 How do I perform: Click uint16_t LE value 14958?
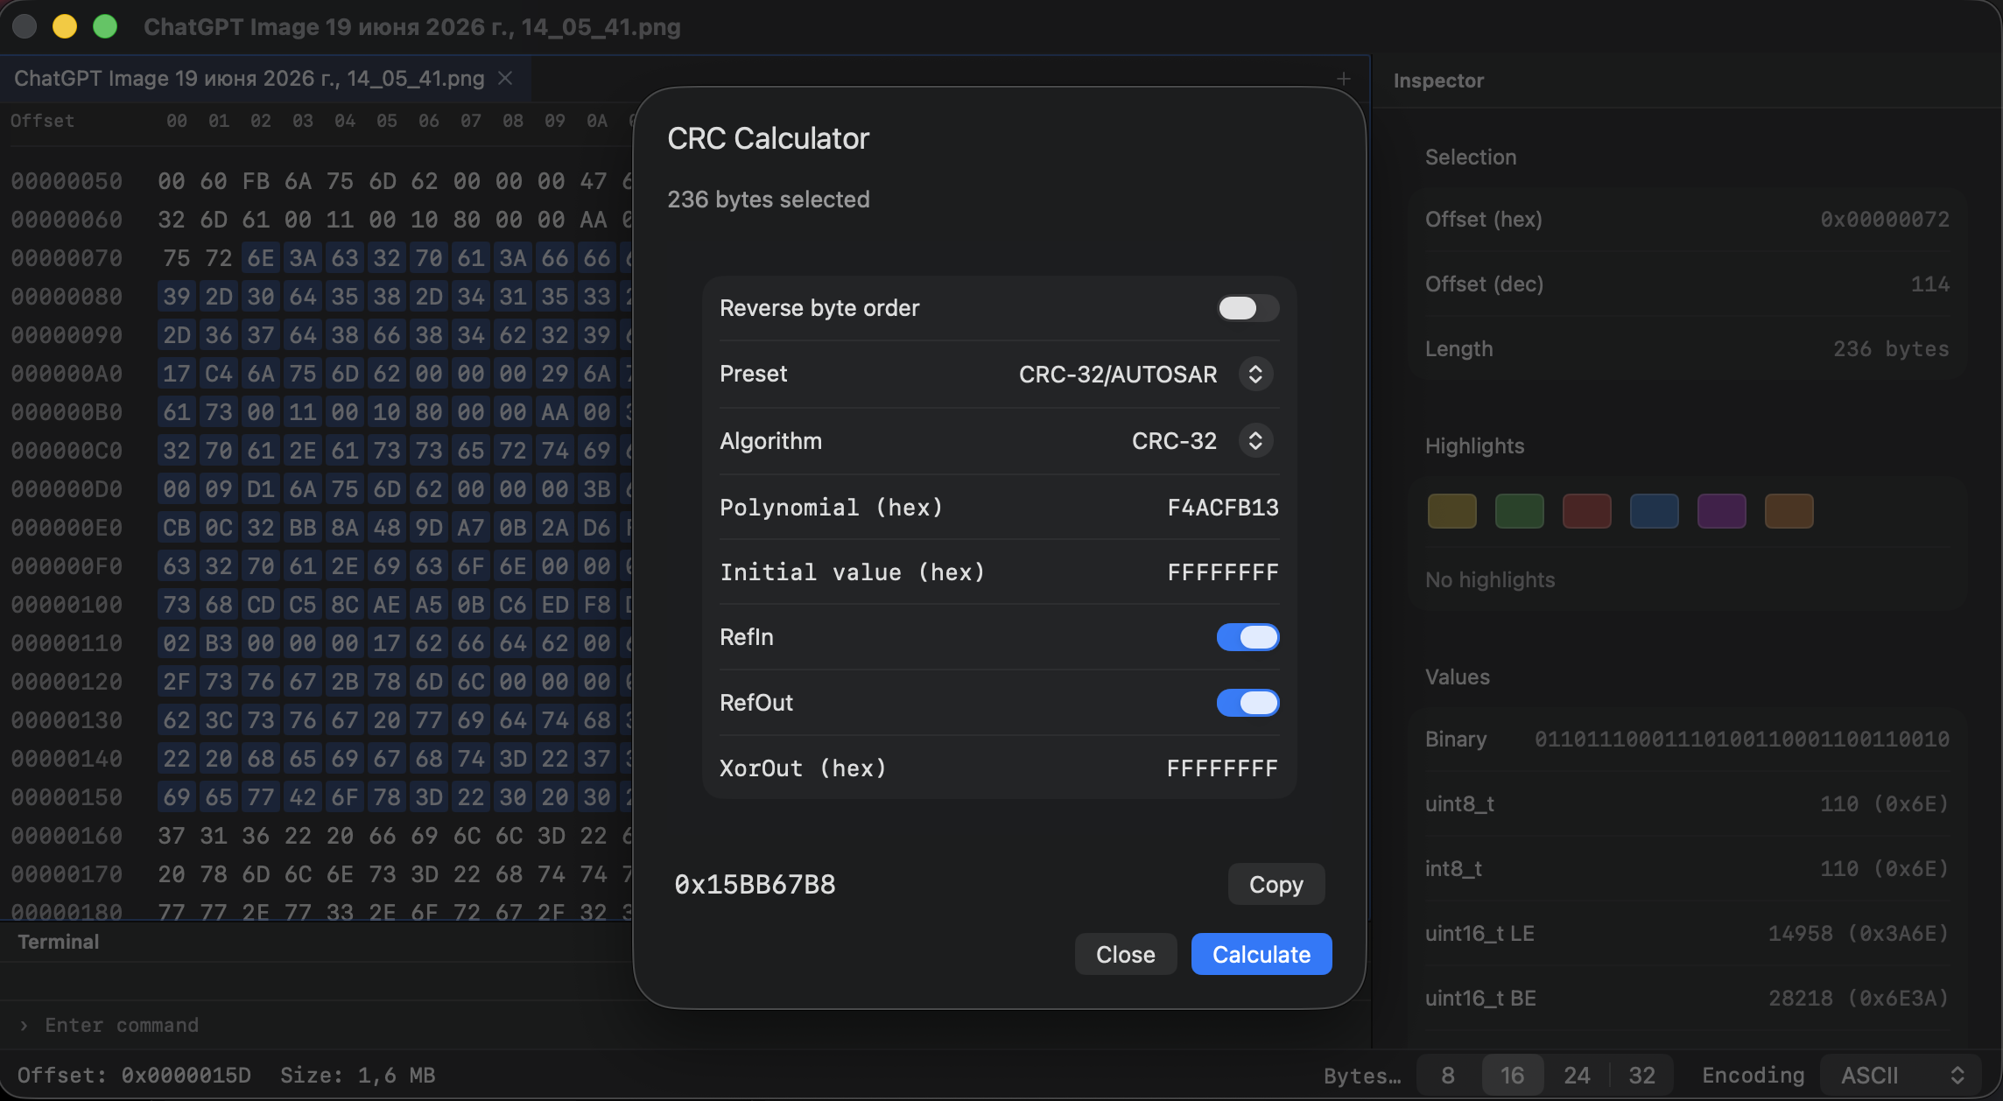tap(1859, 934)
